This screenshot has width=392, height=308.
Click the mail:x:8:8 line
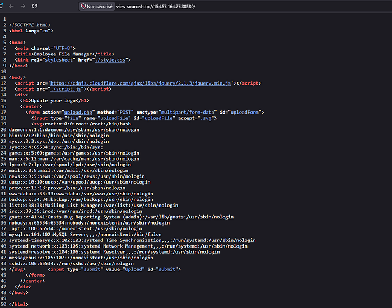[68, 170]
